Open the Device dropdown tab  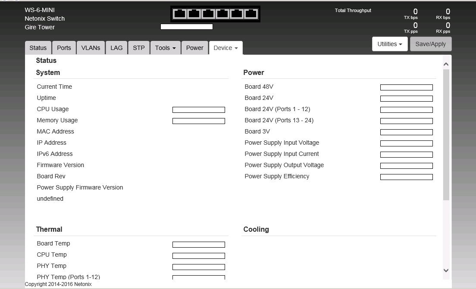(225, 48)
